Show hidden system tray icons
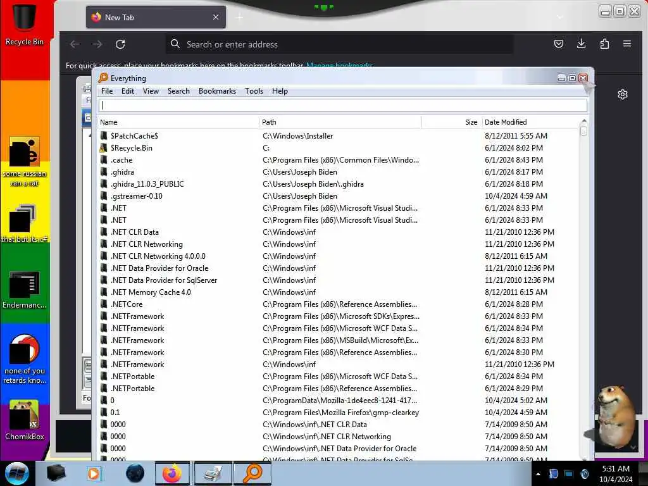This screenshot has height=486, width=648. (x=538, y=474)
